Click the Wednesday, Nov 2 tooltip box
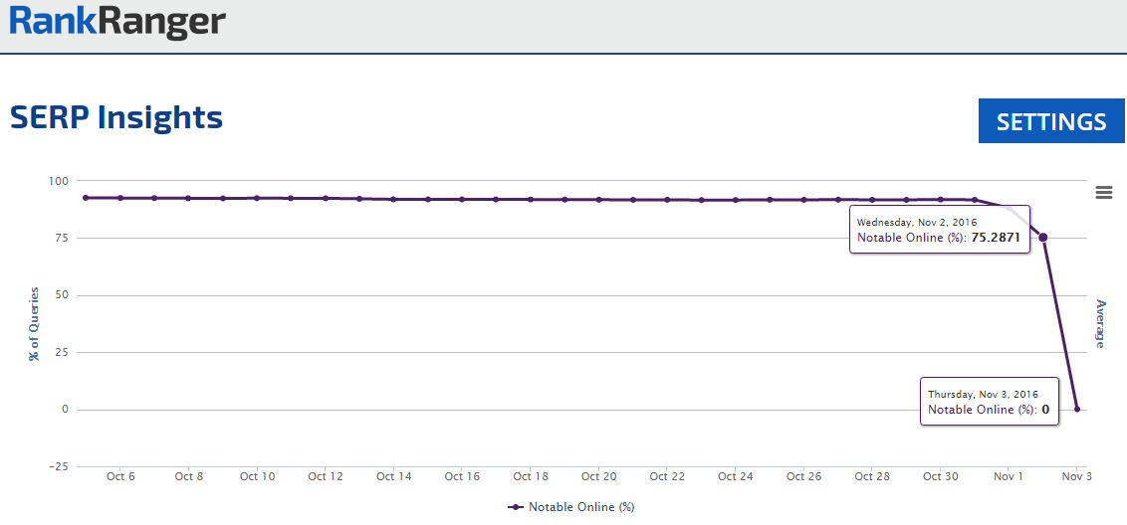Screen dimensions: 1127x525 coord(939,230)
